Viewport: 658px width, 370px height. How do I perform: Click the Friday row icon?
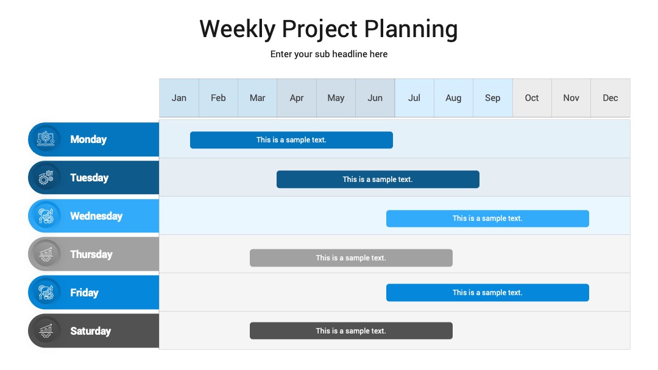pos(46,293)
